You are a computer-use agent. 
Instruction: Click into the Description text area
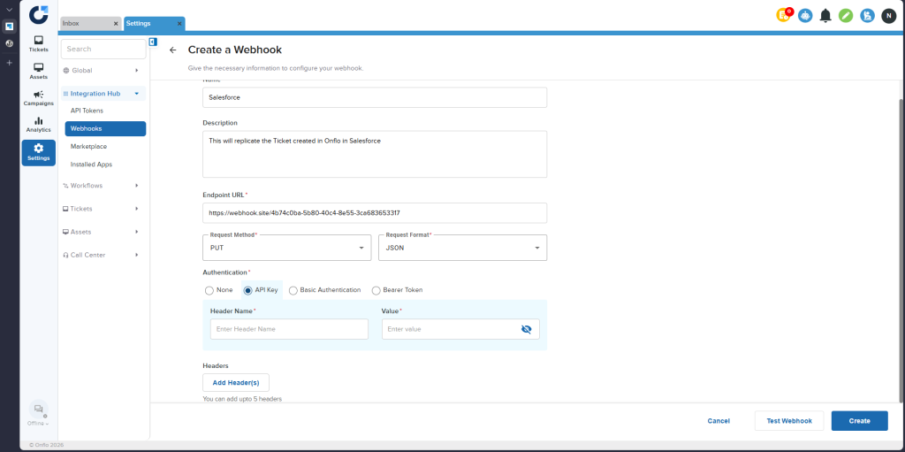click(x=375, y=154)
